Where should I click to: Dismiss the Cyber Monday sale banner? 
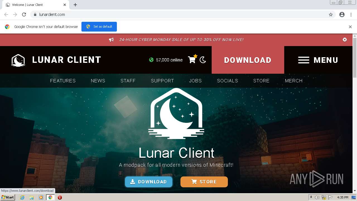345,40
